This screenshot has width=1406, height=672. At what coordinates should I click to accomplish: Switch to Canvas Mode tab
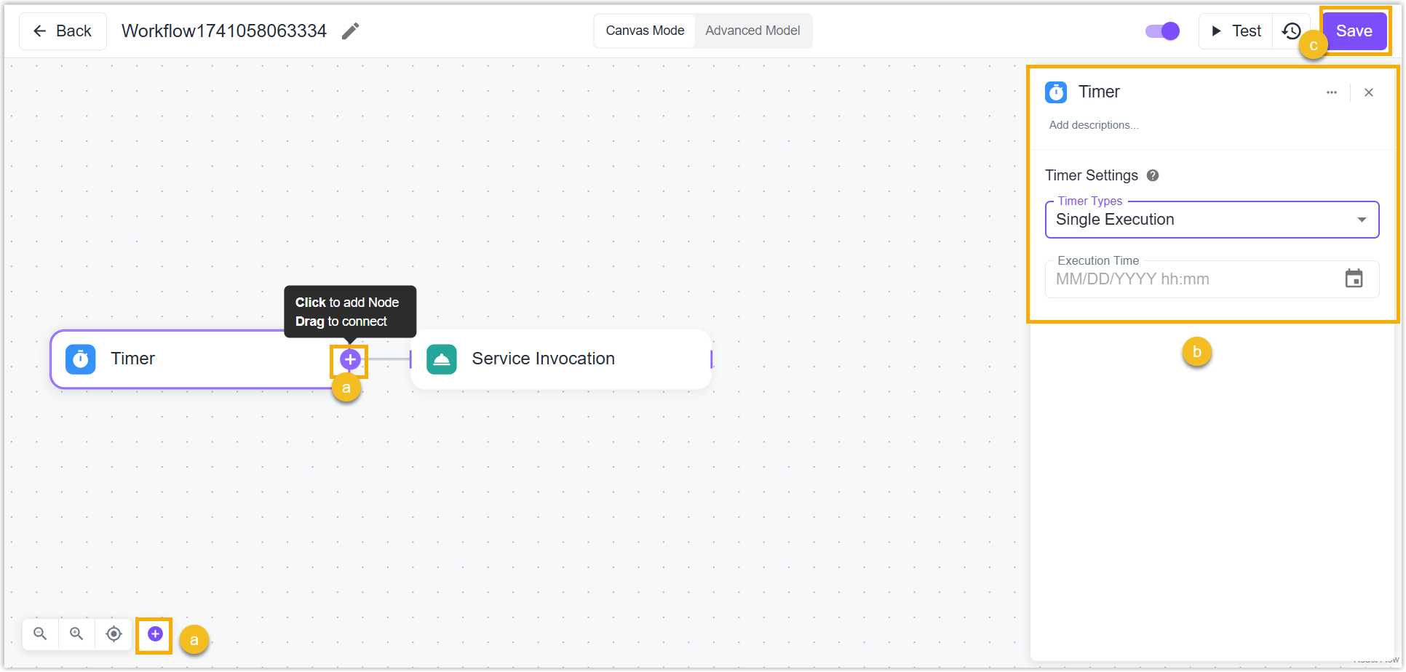[x=645, y=31]
